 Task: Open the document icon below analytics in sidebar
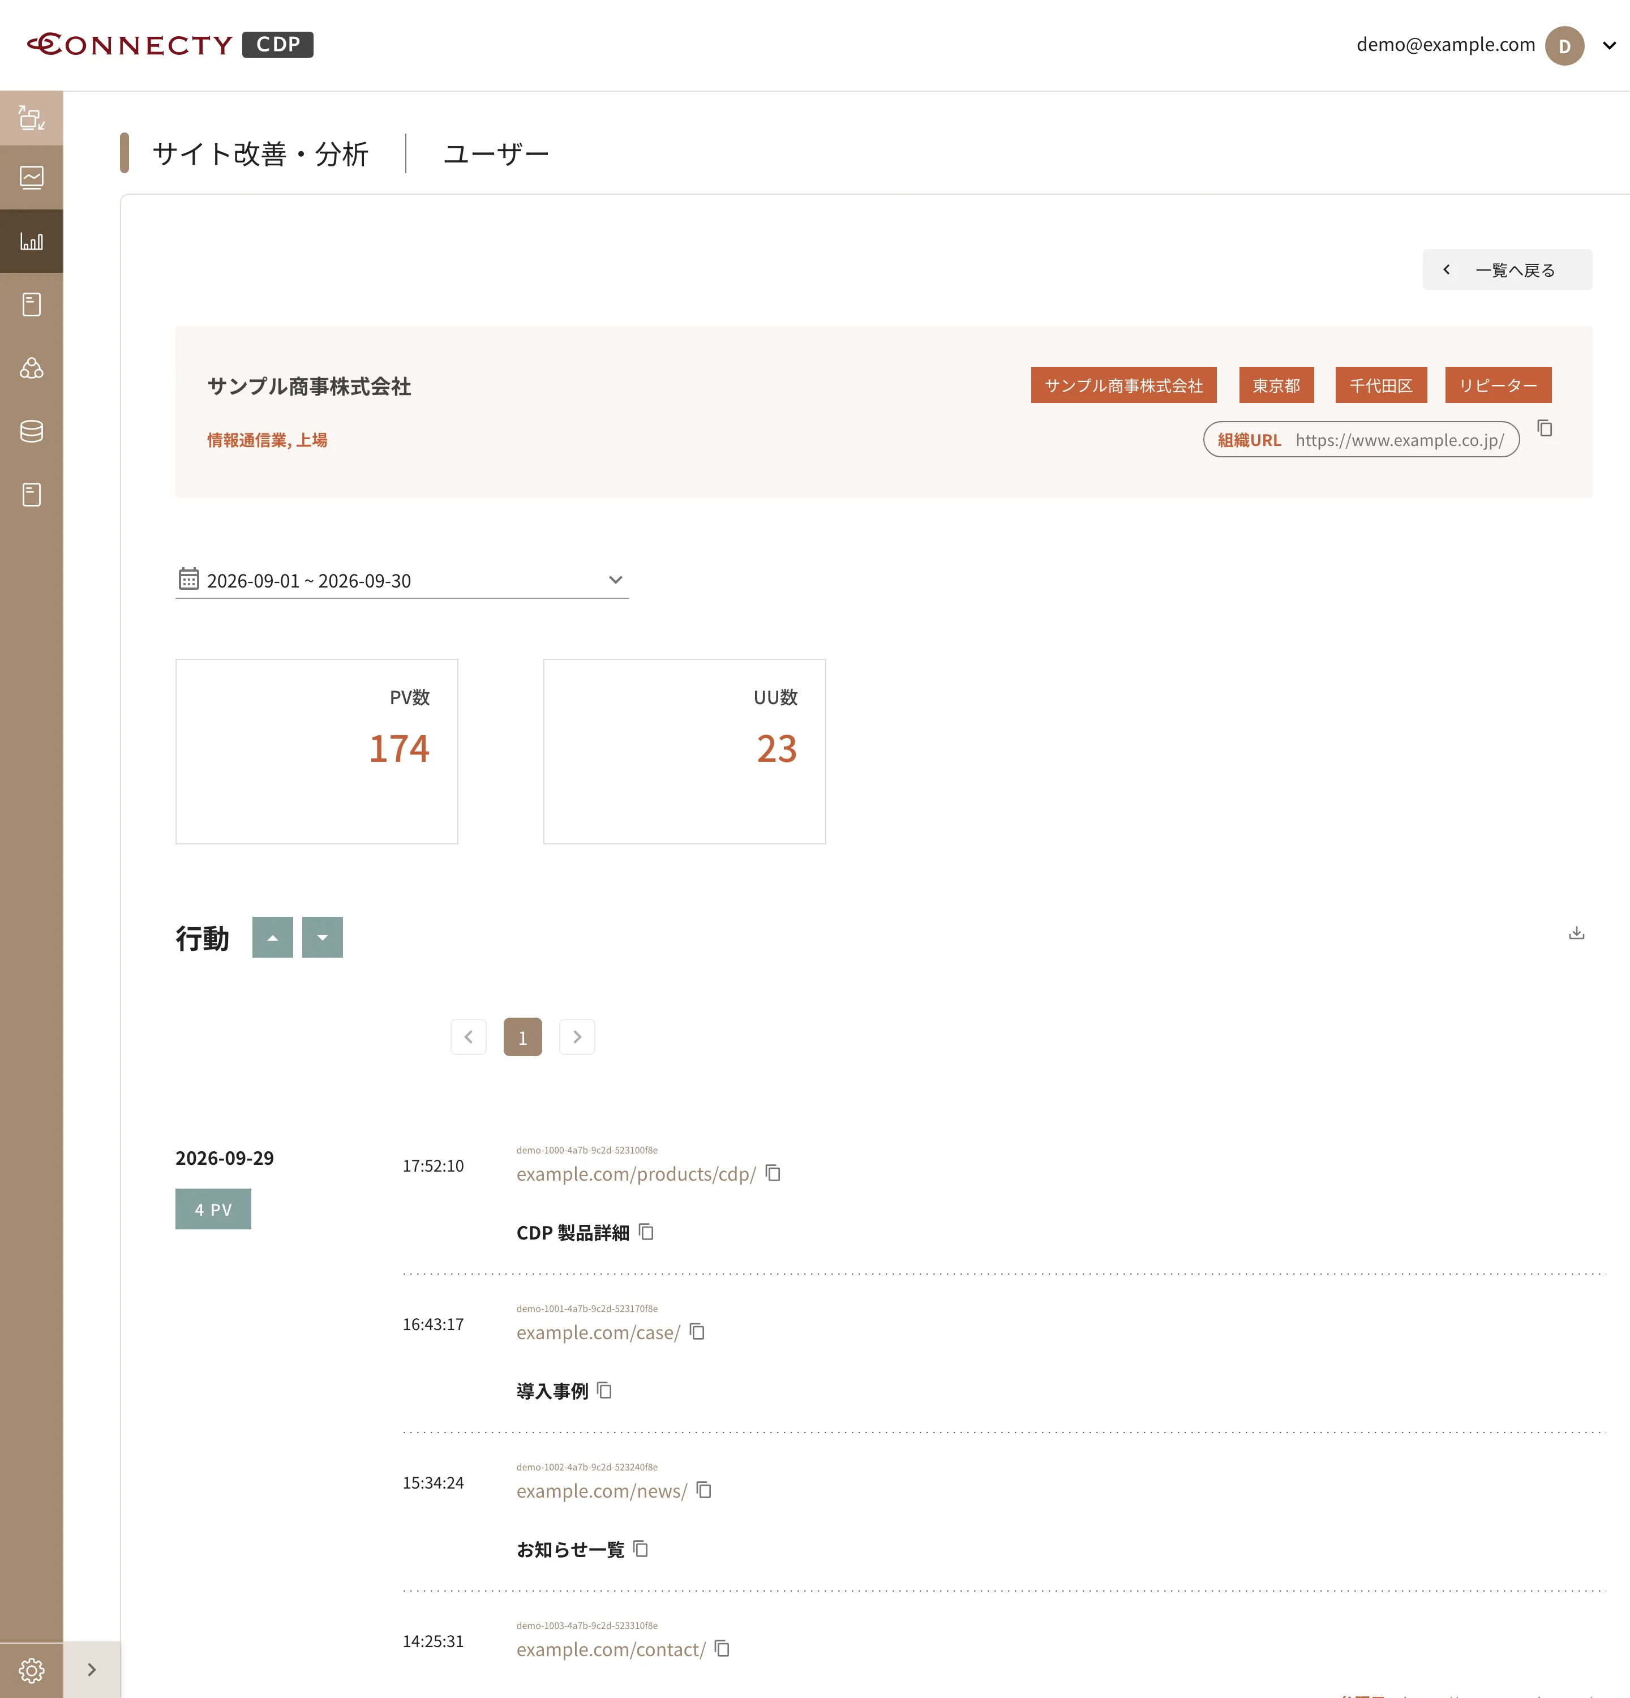(31, 304)
